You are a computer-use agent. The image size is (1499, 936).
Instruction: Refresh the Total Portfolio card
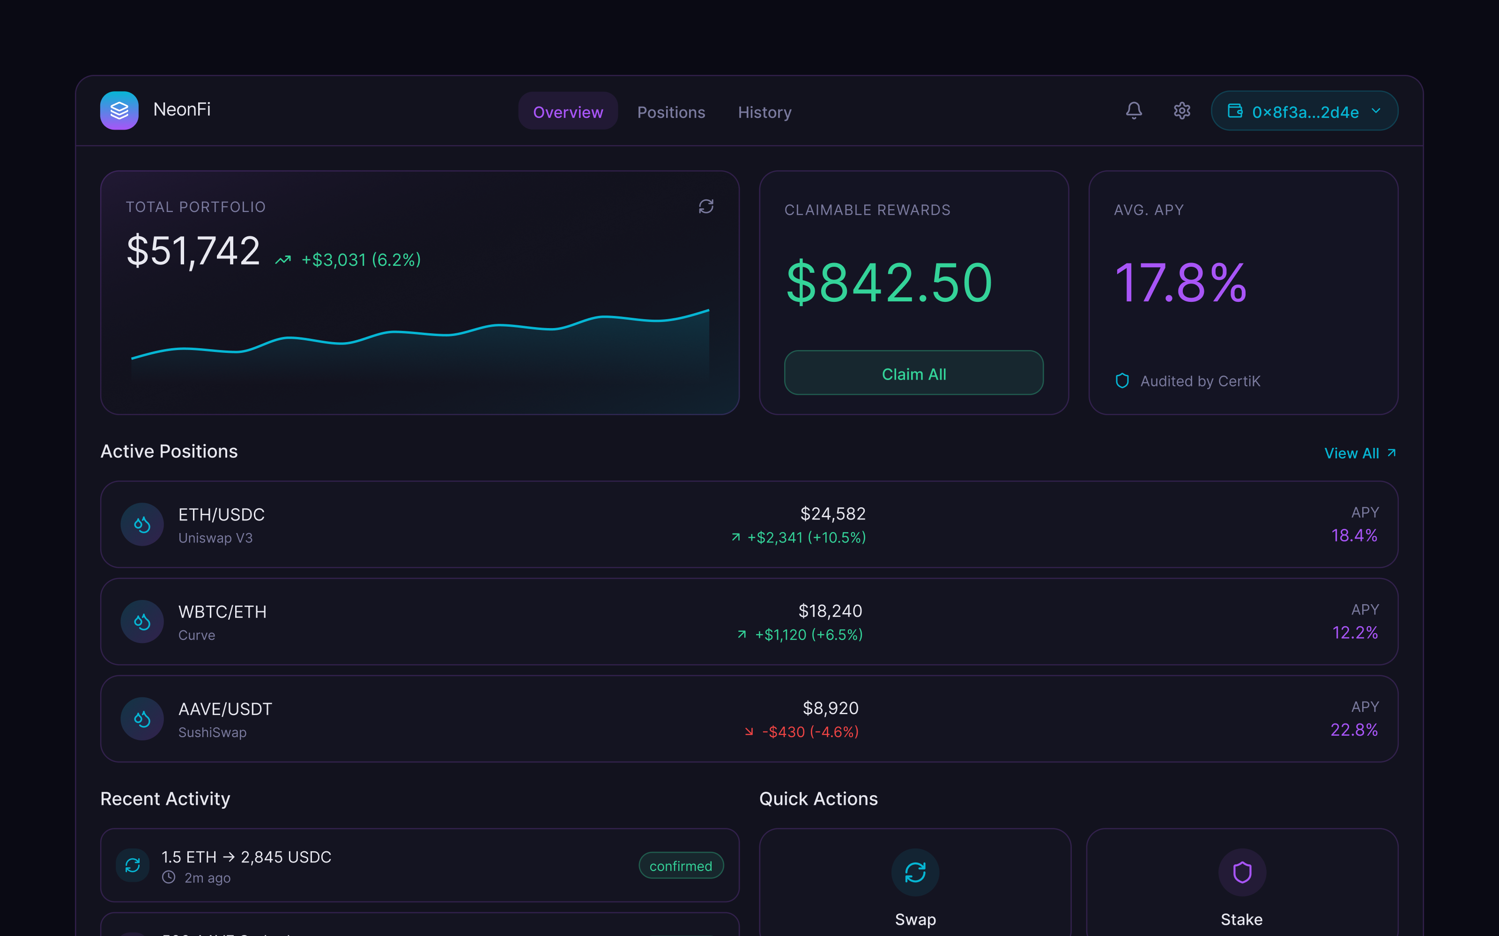(706, 206)
